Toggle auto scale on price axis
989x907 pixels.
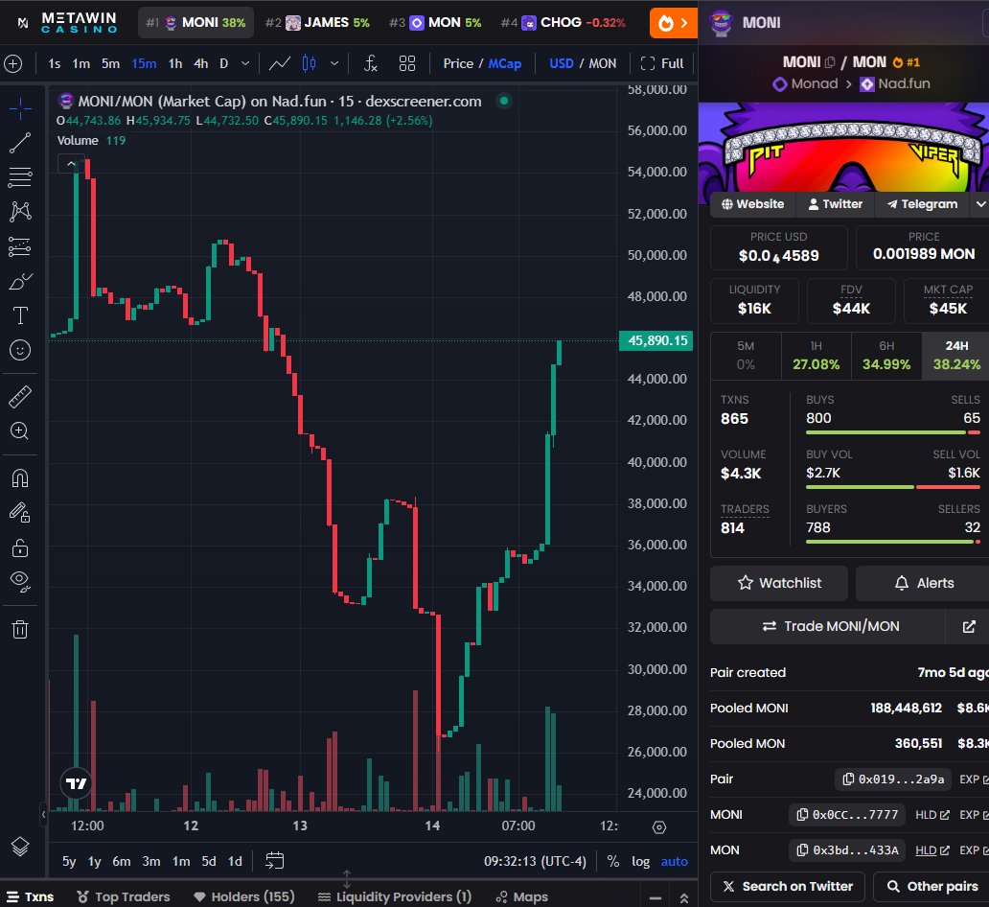(675, 862)
